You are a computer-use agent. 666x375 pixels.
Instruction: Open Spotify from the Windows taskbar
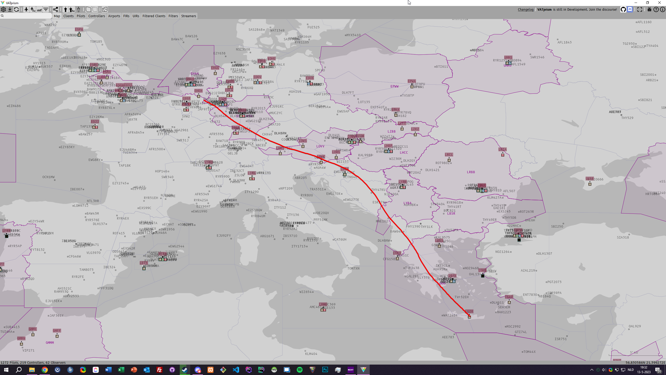(299, 370)
